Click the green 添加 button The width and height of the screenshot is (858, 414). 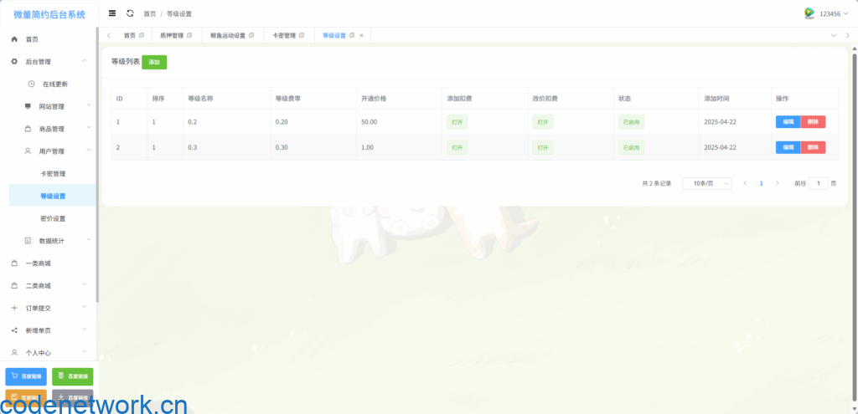pos(154,63)
